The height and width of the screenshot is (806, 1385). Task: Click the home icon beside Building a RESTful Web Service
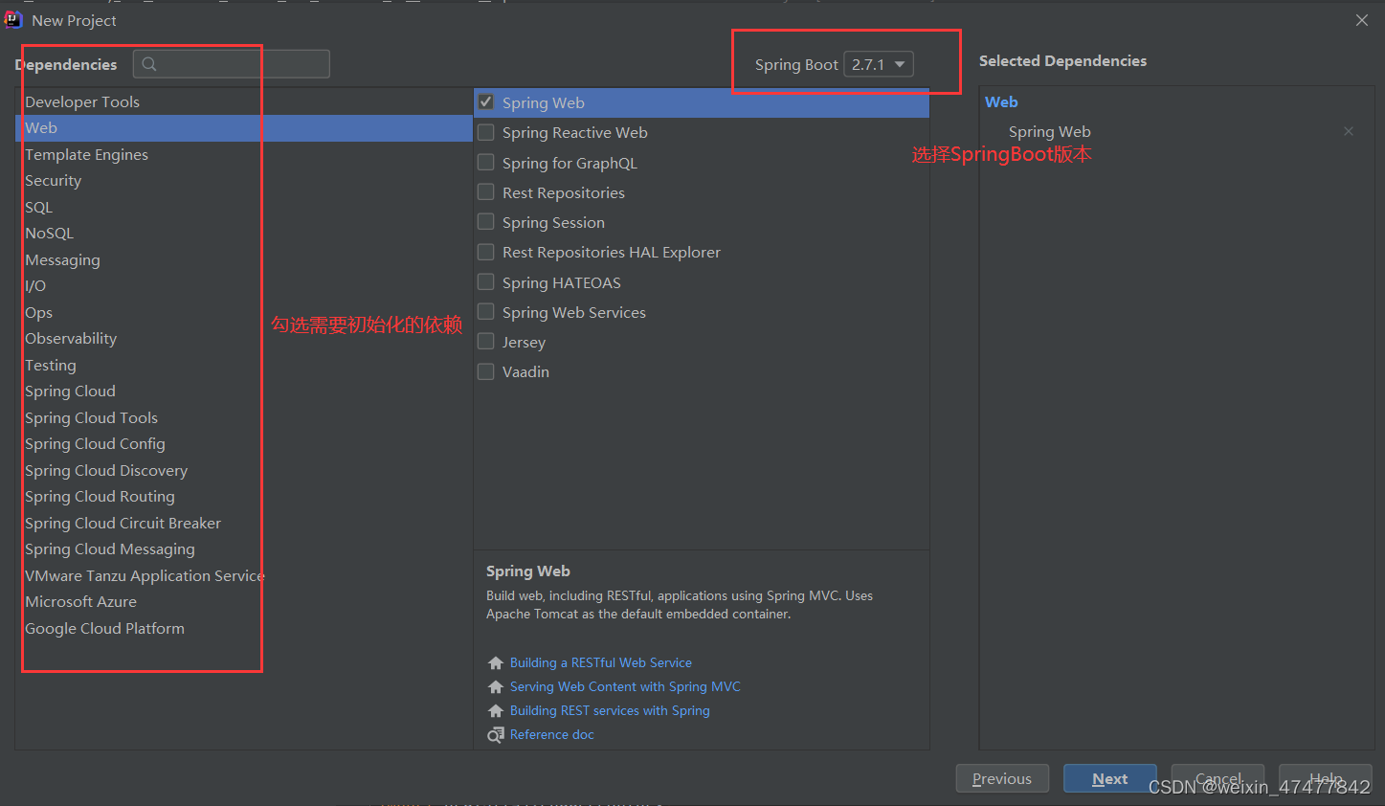[496, 662]
